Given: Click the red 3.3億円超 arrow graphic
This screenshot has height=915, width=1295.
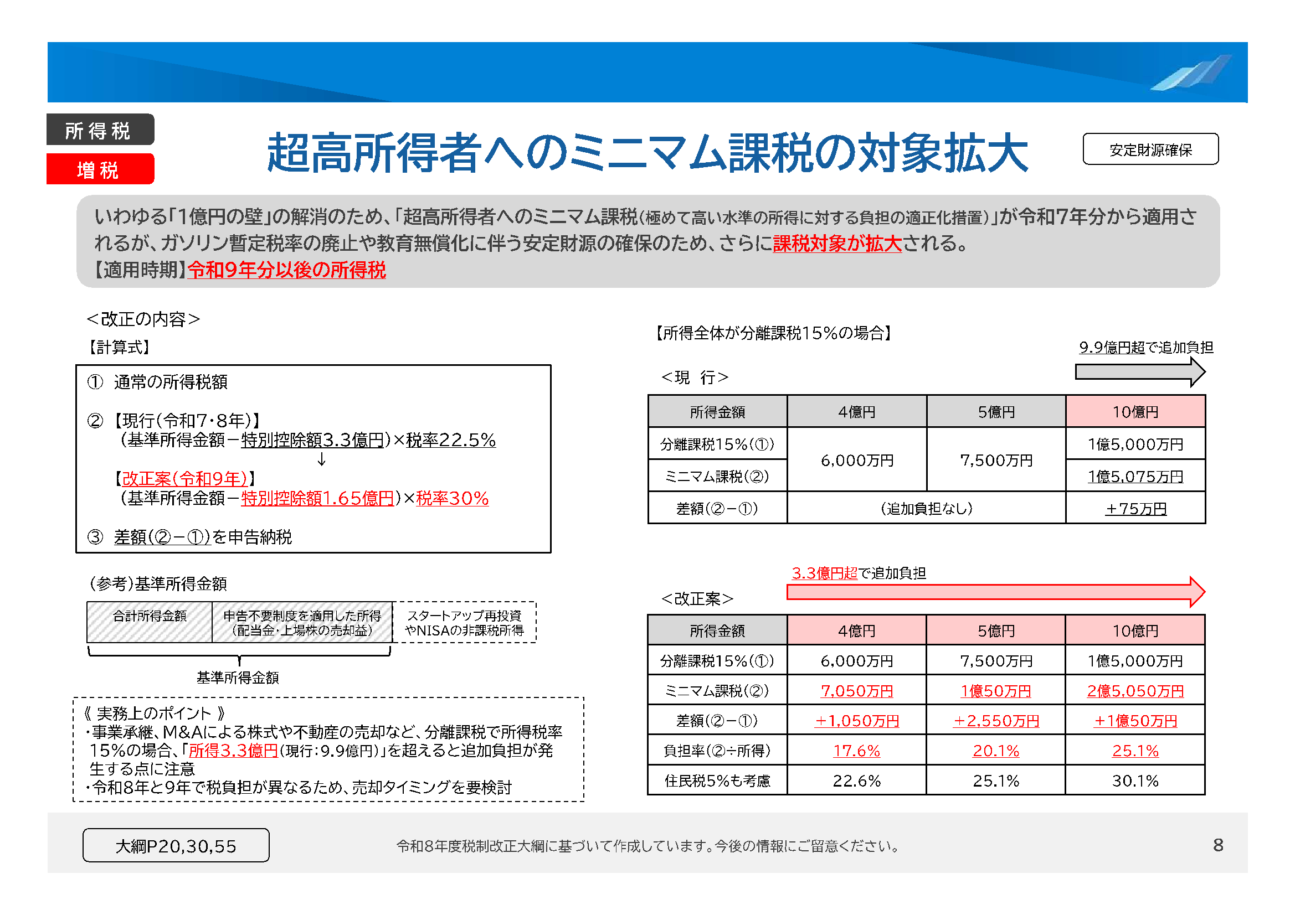Looking at the screenshot, I should 995,592.
